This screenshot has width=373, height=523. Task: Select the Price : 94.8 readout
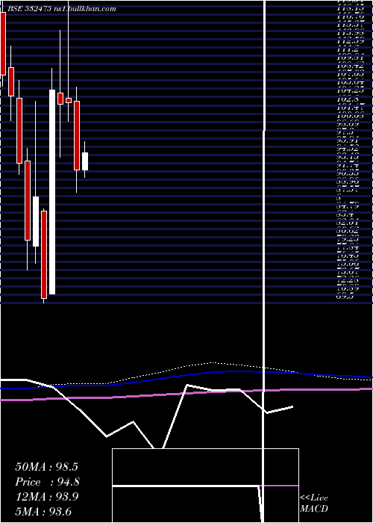(47, 482)
